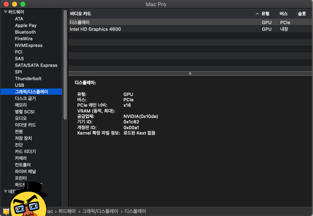Click the 슬롯 column header
The height and width of the screenshot is (216, 313).
click(302, 14)
